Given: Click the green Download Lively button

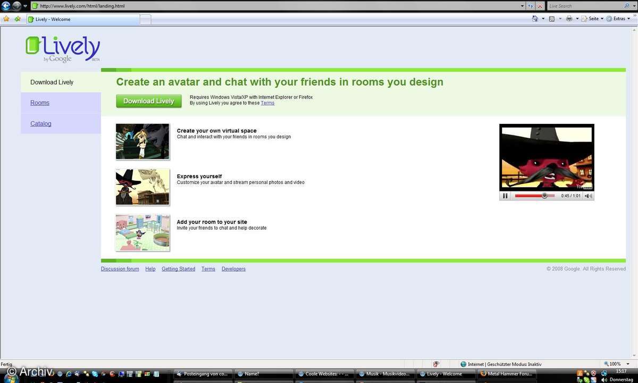Looking at the screenshot, I should tap(149, 101).
